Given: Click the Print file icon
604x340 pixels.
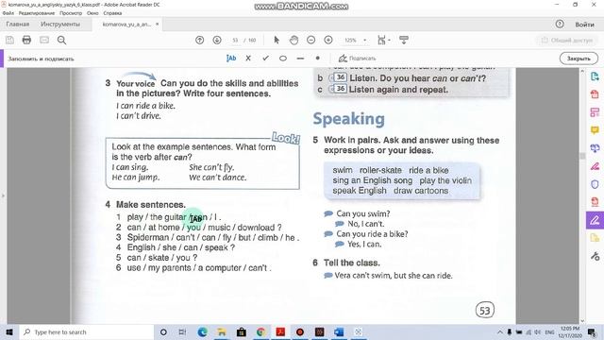Looking at the screenshot, I should (26, 40).
